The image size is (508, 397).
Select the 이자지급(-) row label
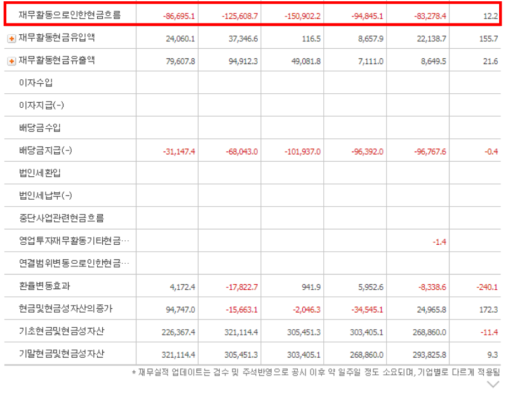click(41, 105)
